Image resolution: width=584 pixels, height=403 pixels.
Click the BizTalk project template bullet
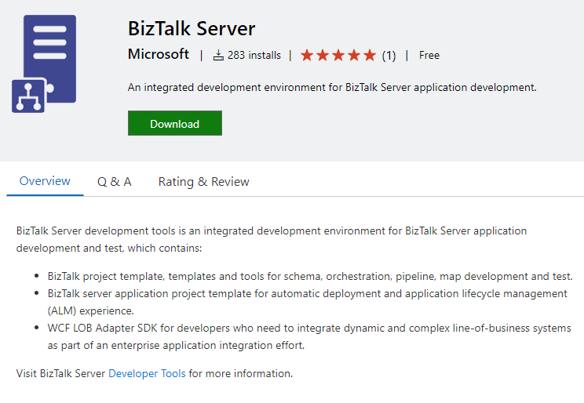(310, 276)
